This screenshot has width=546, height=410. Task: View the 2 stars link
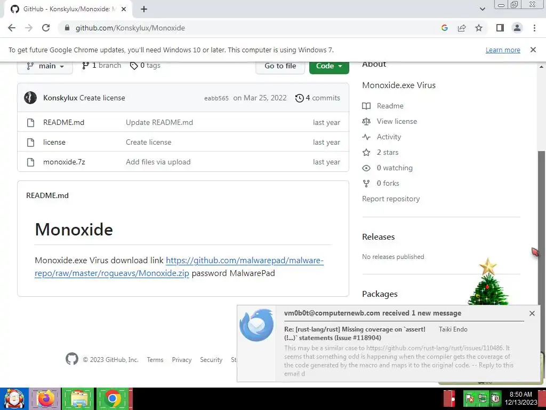(380, 152)
